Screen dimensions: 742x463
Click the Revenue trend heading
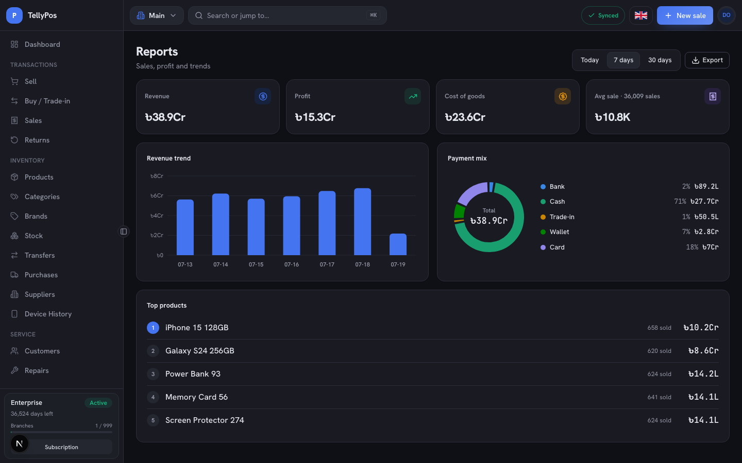click(168, 158)
